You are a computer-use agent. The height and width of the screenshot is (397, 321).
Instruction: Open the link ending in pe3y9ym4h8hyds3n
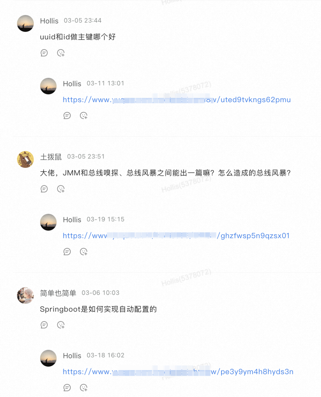coord(178,372)
